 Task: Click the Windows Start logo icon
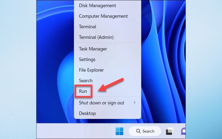tap(119, 131)
